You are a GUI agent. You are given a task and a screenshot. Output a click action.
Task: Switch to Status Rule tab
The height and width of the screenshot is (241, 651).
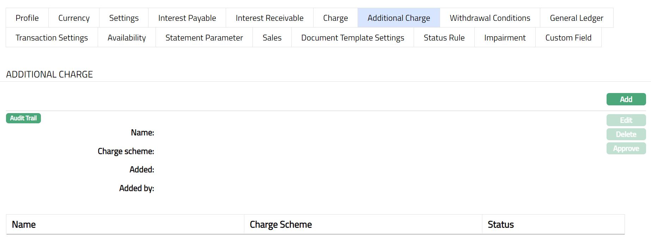444,38
